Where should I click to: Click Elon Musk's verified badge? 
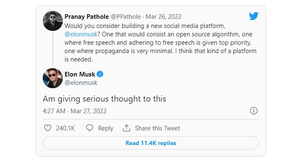(100, 74)
